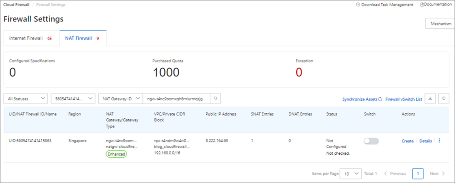The image size is (455, 183).
Task: Click blog_cloudfirewall VPC name text
Action: (172, 147)
